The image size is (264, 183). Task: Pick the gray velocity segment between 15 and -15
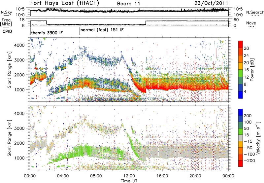241,138
